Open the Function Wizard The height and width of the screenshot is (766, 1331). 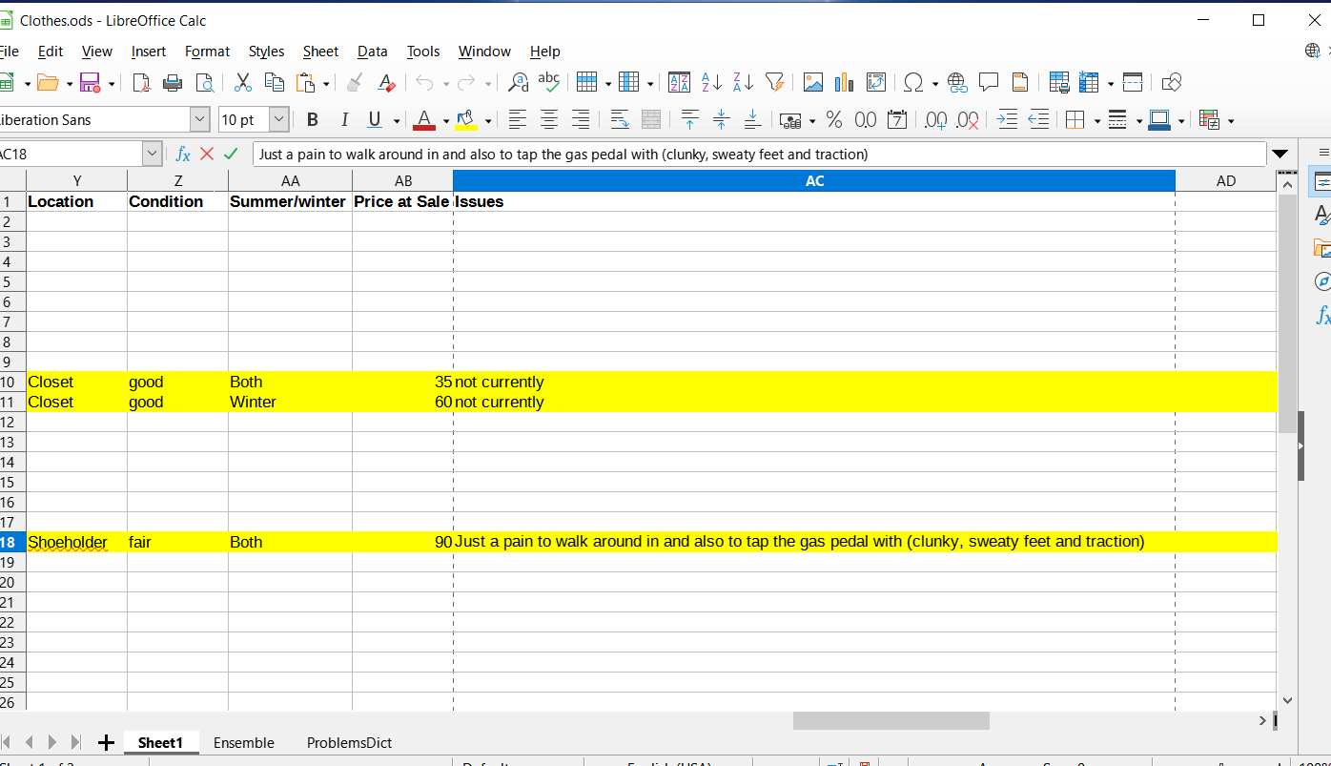(x=183, y=154)
